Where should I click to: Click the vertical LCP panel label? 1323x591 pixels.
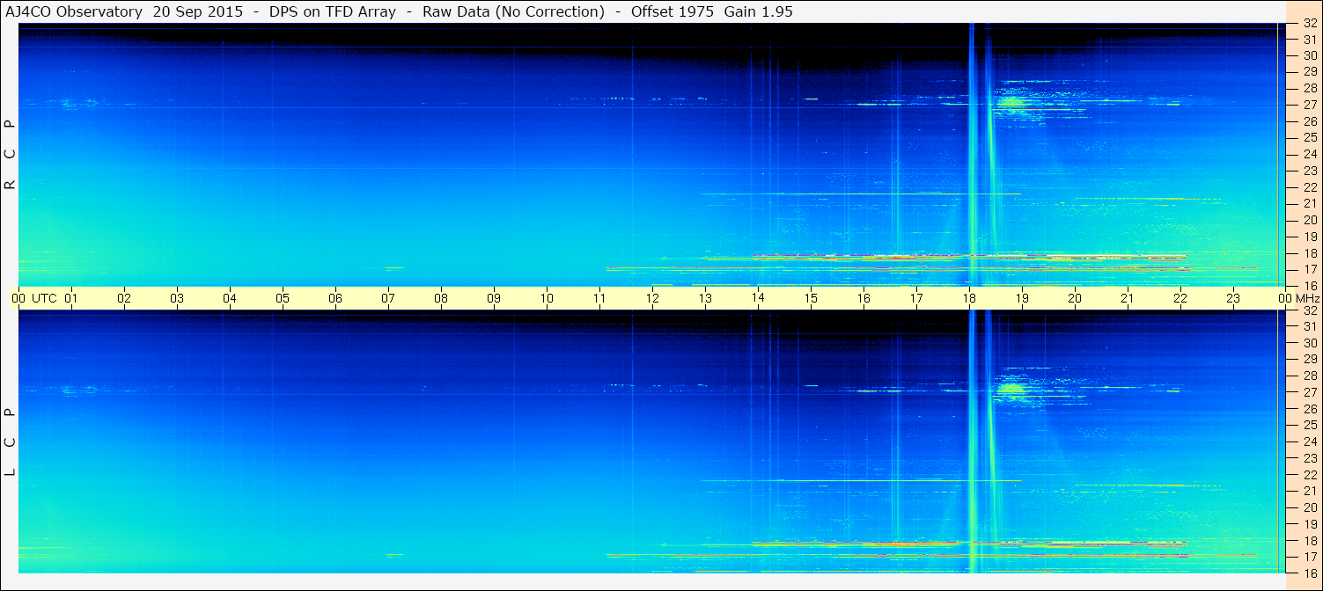[x=10, y=441]
